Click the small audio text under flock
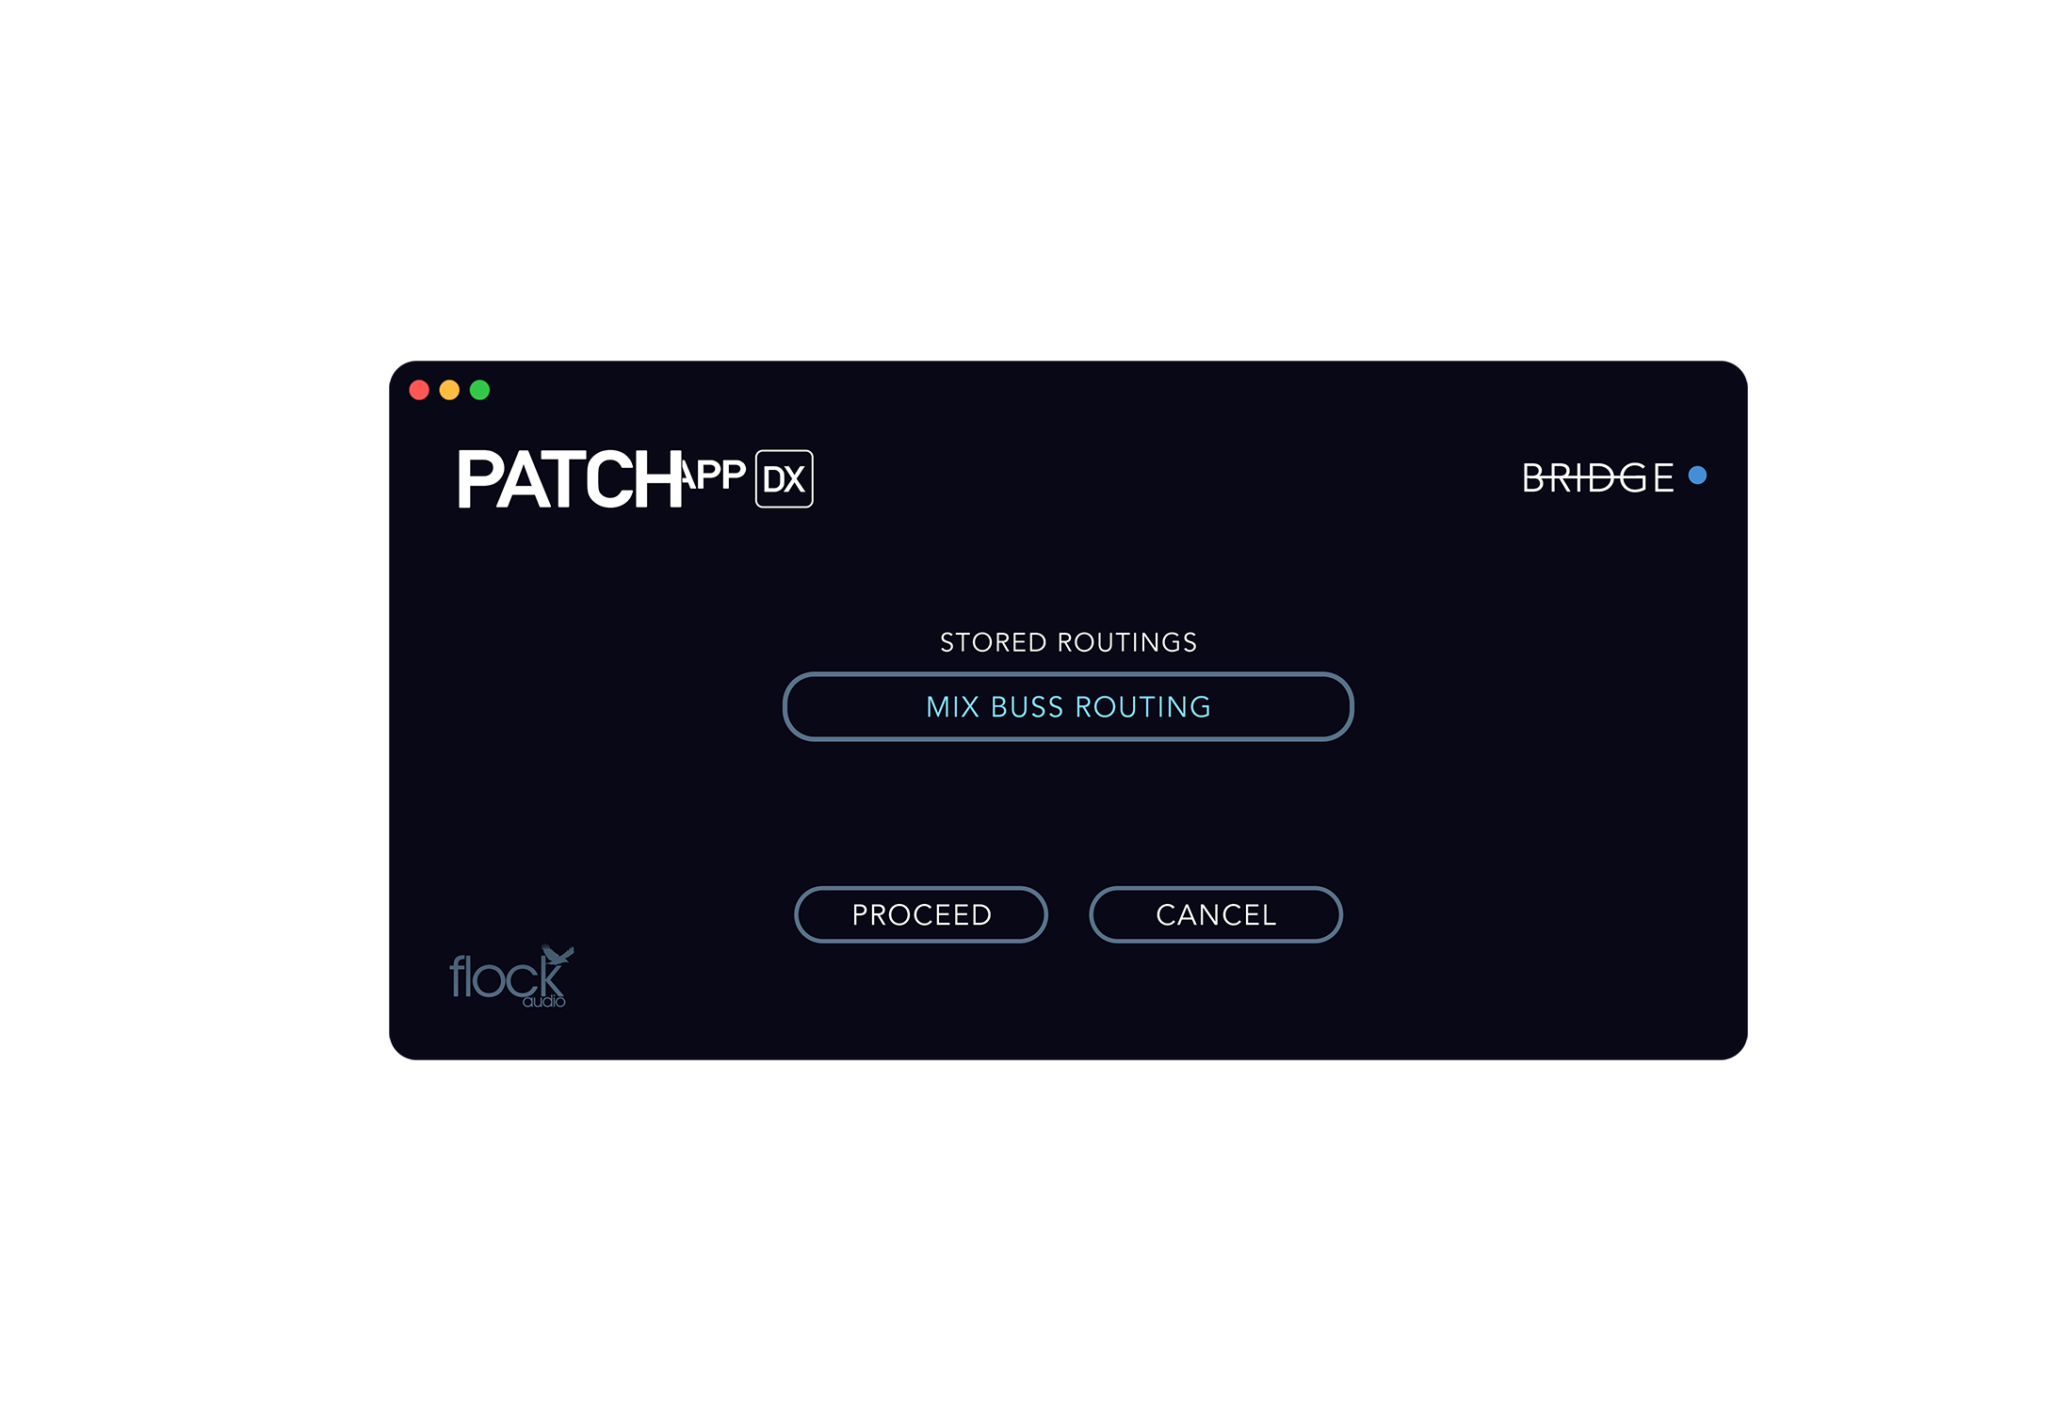2072x1420 pixels. click(x=544, y=1002)
